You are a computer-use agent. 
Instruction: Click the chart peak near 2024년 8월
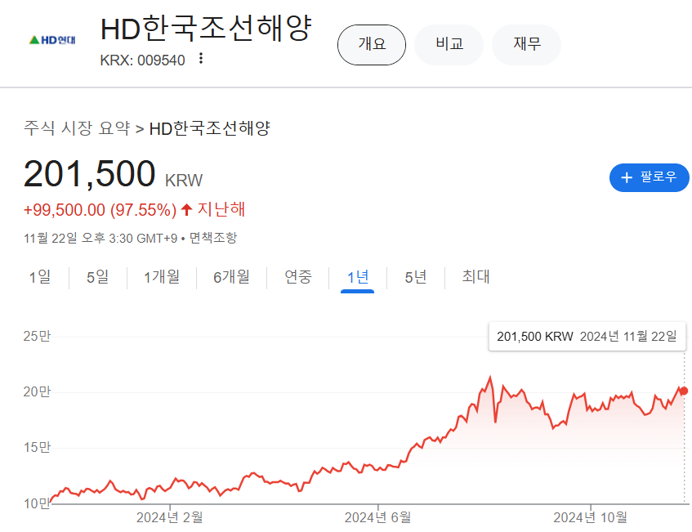(489, 378)
